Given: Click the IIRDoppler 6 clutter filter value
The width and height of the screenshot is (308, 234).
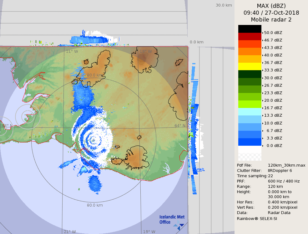Looking at the screenshot, I should coord(280,171).
